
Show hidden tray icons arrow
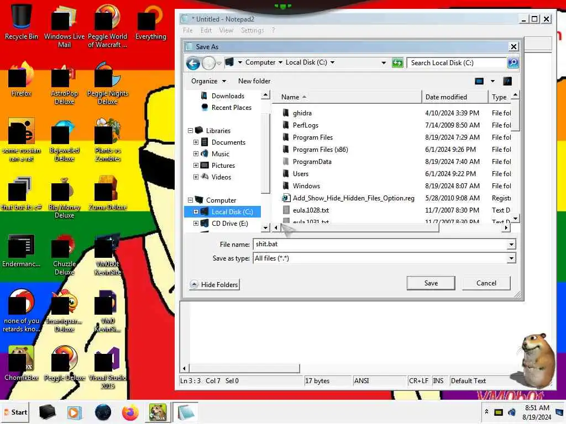486,412
